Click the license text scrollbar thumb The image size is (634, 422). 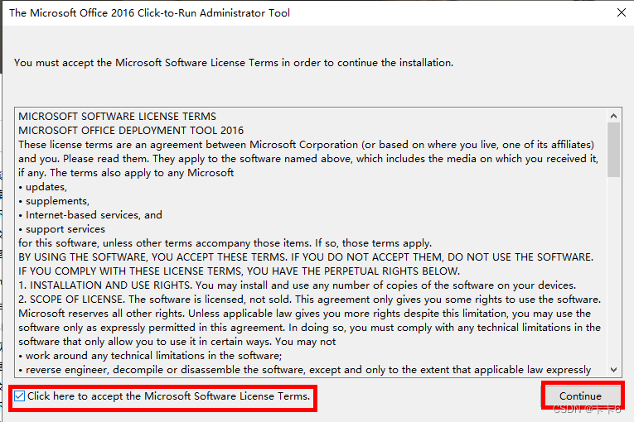(x=614, y=149)
